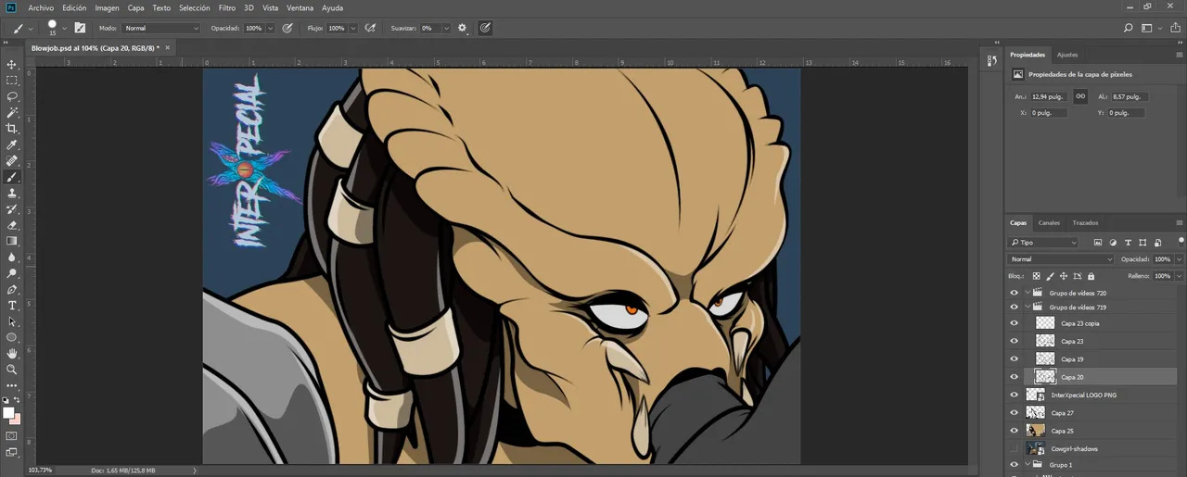1187x477 pixels.
Task: Select the Magic Wand tool
Action: tap(12, 112)
